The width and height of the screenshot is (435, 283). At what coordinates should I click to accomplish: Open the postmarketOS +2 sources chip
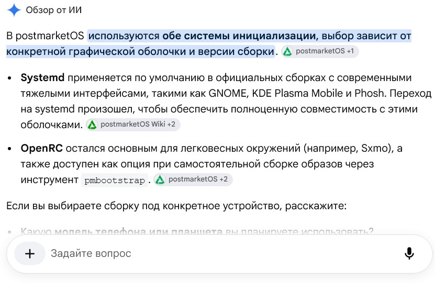193,179
